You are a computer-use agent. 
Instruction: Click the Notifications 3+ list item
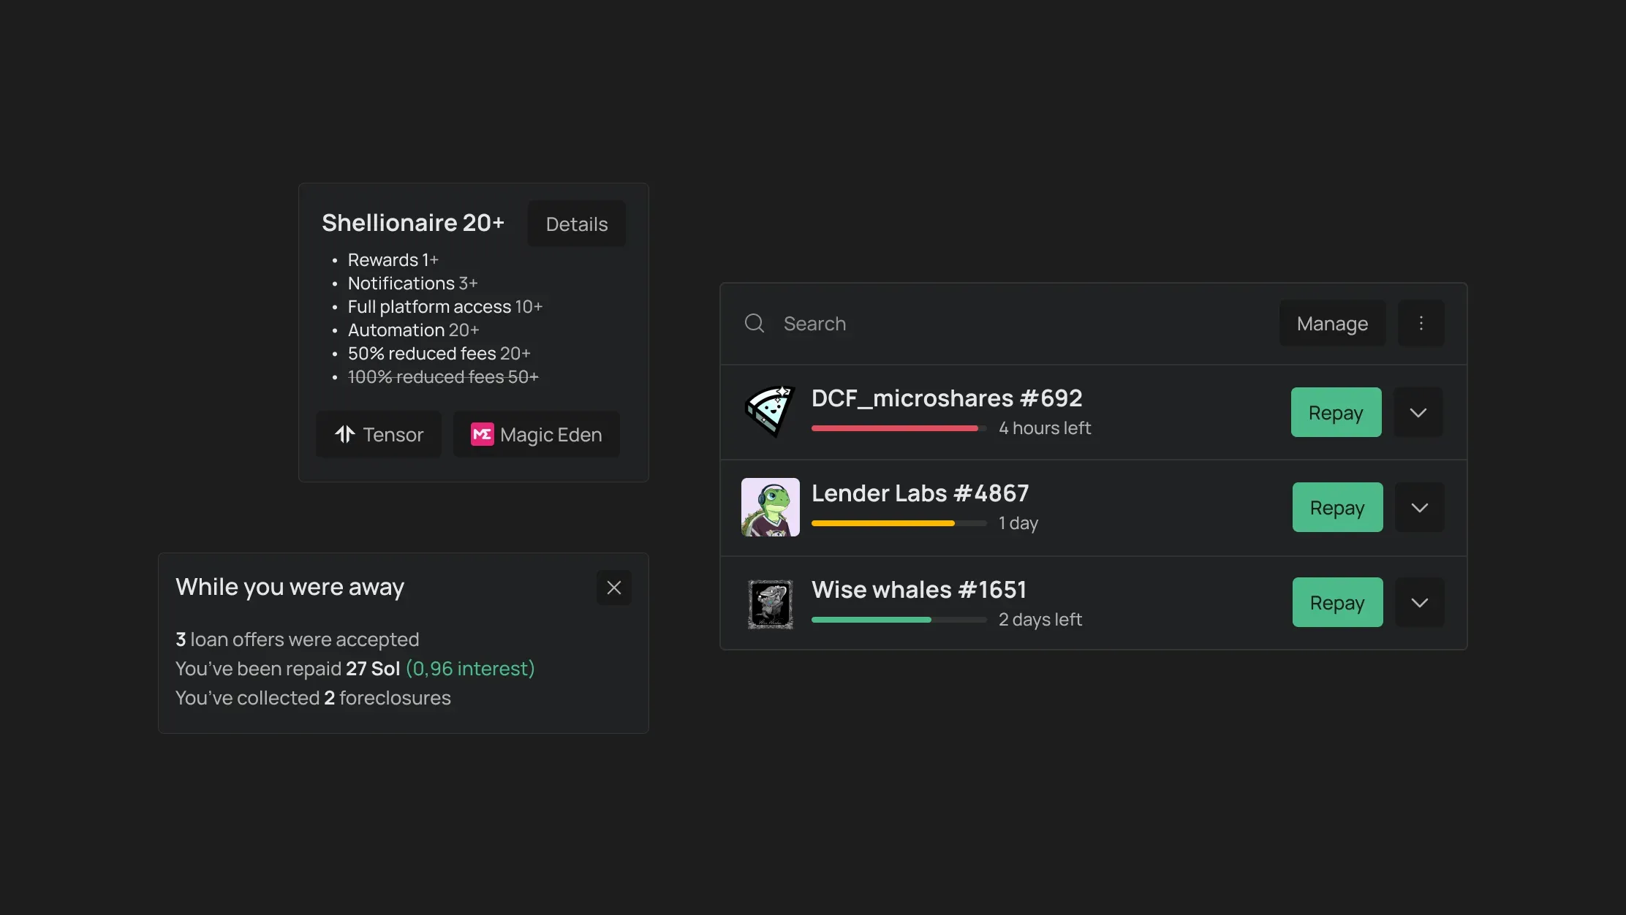(x=412, y=284)
